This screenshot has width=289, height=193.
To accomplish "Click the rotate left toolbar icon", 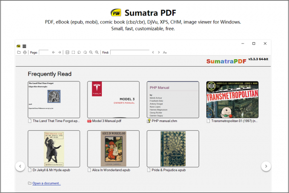I will pyautogui.click(x=79, y=52).
